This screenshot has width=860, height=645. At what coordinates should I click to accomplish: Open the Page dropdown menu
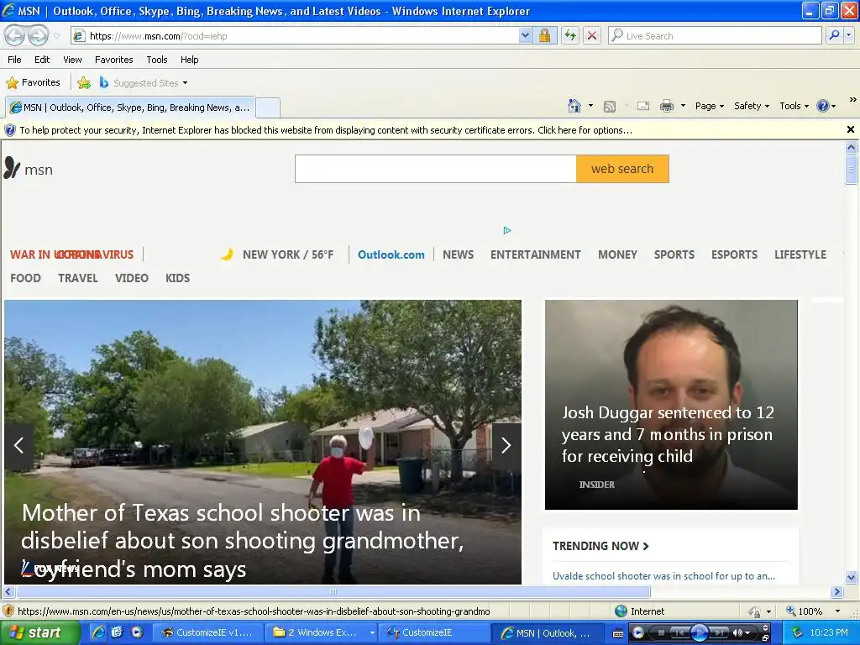(x=710, y=106)
